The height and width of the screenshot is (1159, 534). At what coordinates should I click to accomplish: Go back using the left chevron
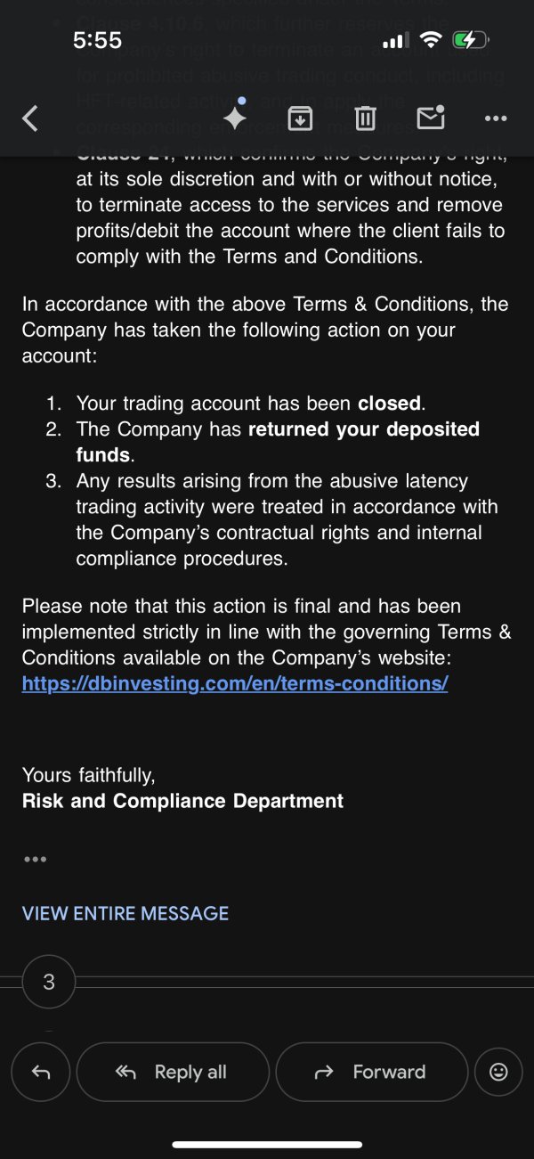30,118
